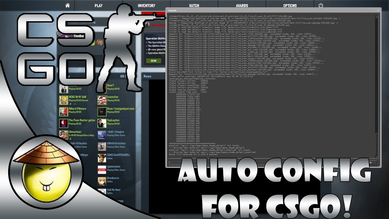The height and width of the screenshot is (219, 389).
Task: Click The Poon Master goten avatar
Action: point(64,123)
